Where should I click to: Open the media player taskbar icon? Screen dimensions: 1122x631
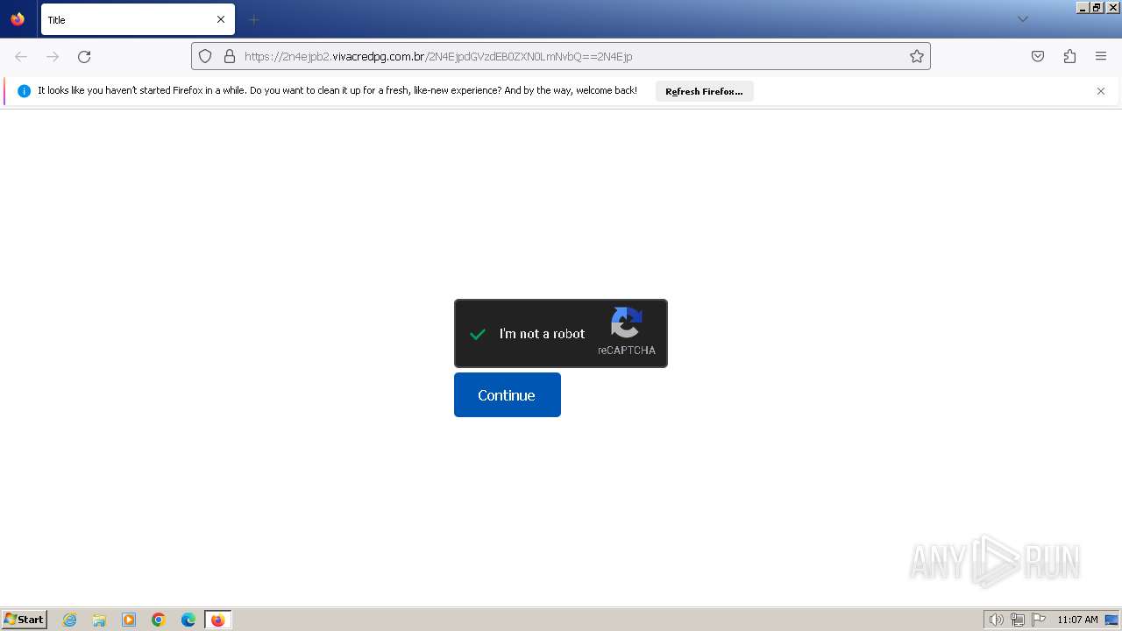(129, 620)
